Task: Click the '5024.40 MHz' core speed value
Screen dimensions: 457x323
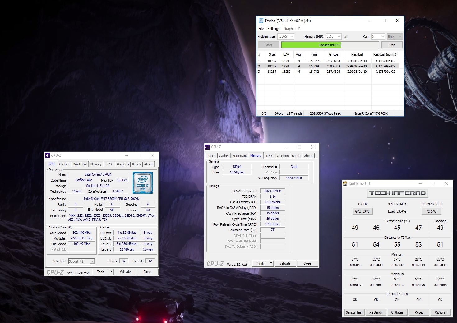Action: click(x=82, y=233)
